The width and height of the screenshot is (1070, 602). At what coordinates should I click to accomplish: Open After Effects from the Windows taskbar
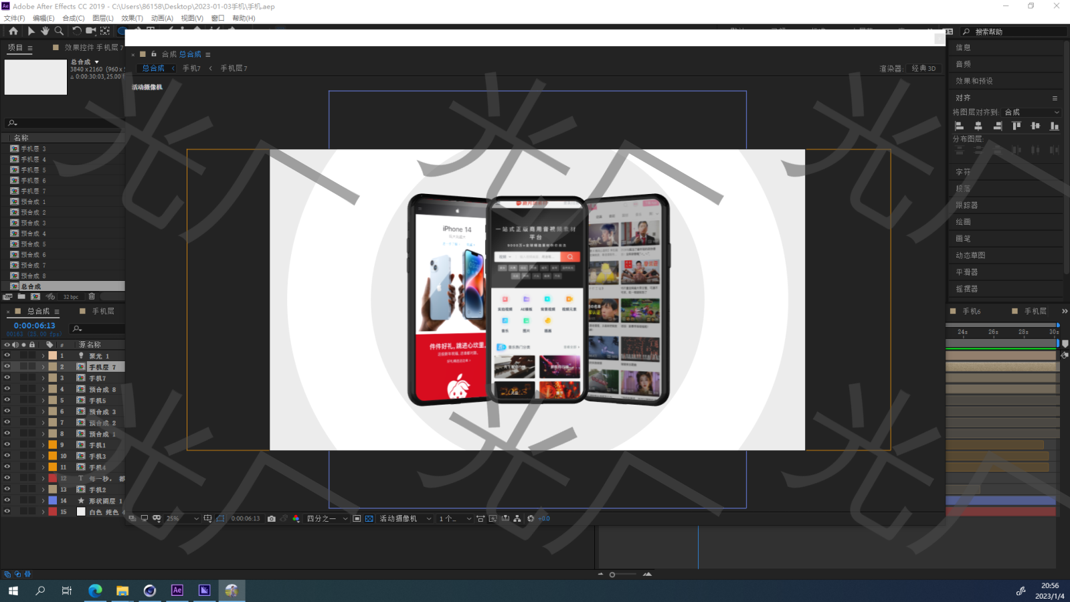pyautogui.click(x=177, y=590)
